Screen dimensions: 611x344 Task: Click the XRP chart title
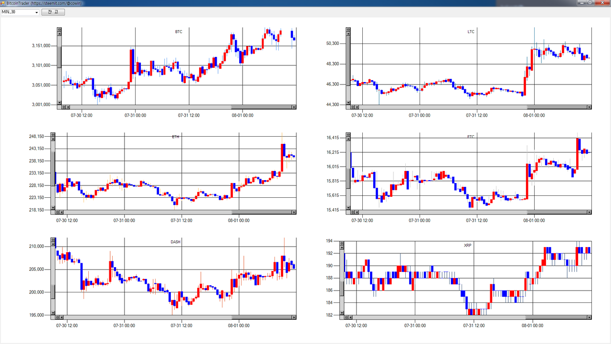(x=467, y=246)
